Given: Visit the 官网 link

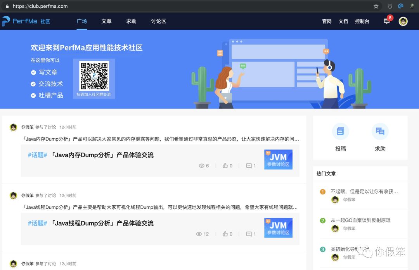Looking at the screenshot, I should [326, 21].
